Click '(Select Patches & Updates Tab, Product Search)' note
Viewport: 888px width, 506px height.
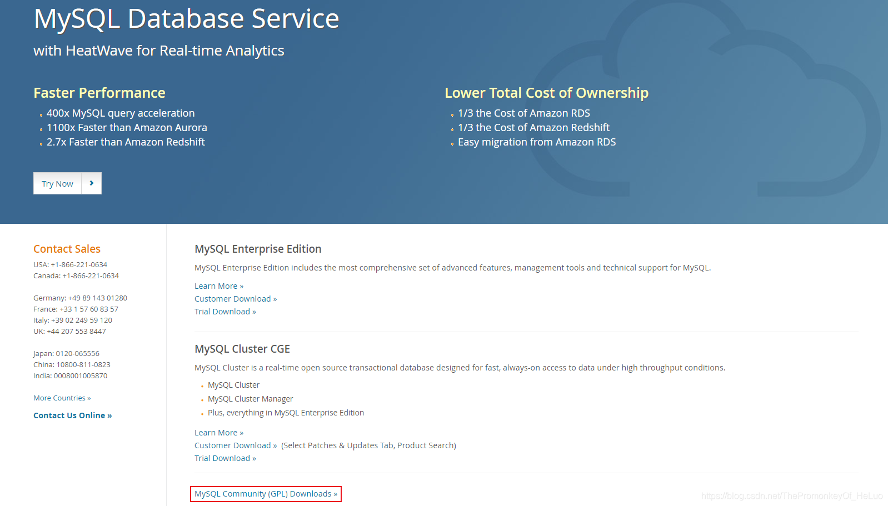click(x=368, y=445)
